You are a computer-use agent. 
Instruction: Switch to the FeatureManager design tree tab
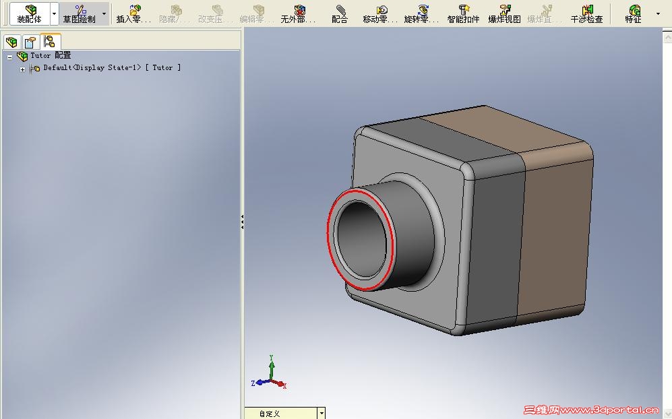(11, 42)
